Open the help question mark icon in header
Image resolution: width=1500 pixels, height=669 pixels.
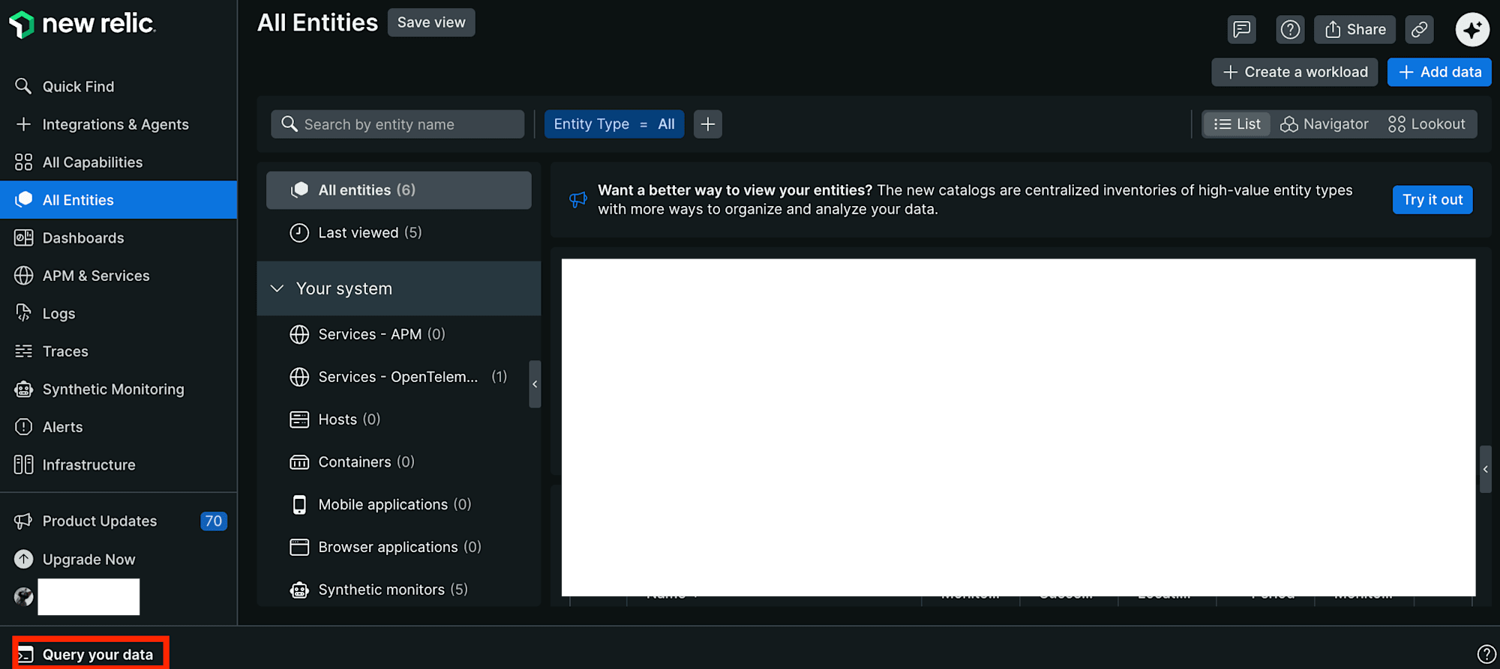pyautogui.click(x=1290, y=29)
